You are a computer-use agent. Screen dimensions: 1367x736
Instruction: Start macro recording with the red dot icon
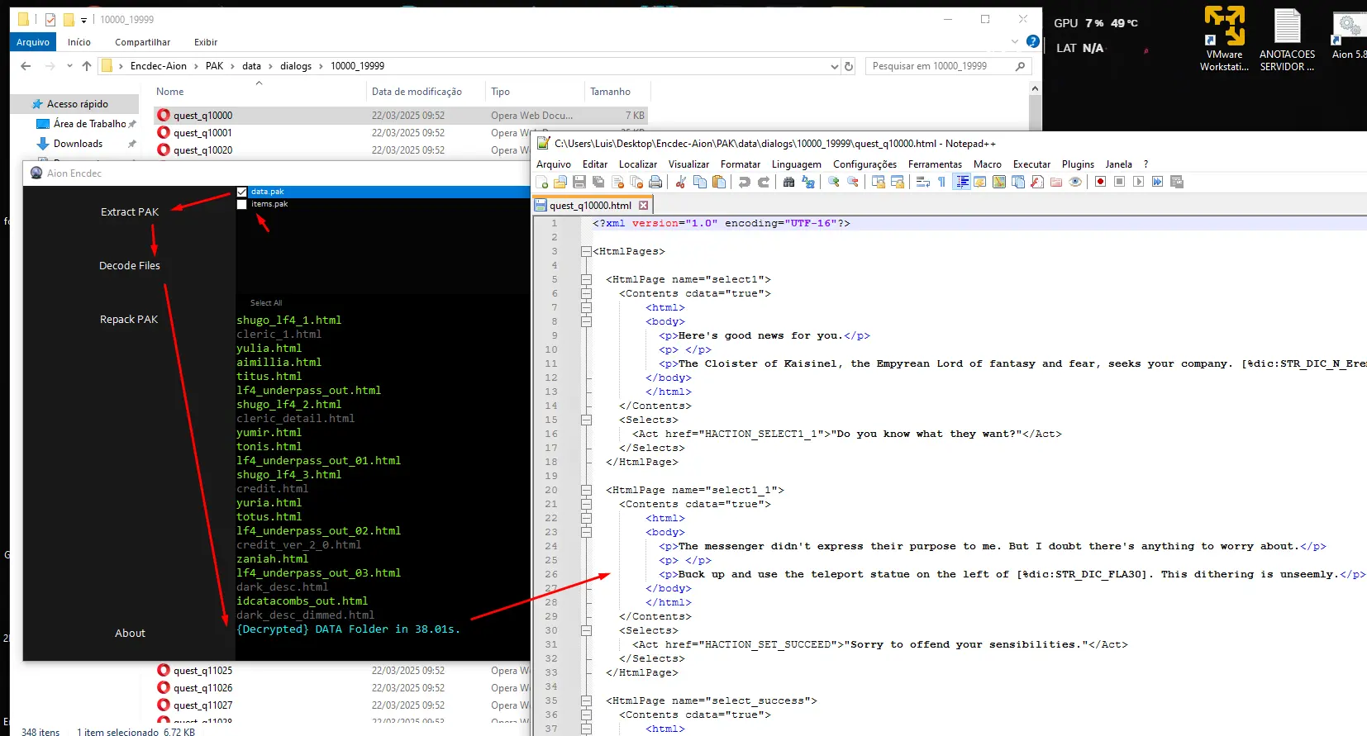point(1100,182)
